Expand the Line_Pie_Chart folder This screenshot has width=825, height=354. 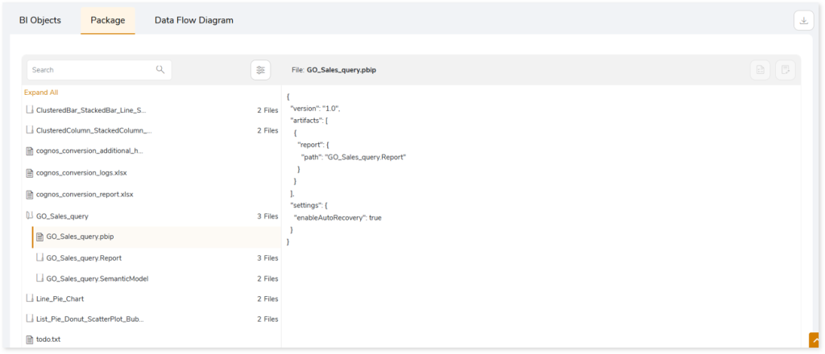point(30,298)
